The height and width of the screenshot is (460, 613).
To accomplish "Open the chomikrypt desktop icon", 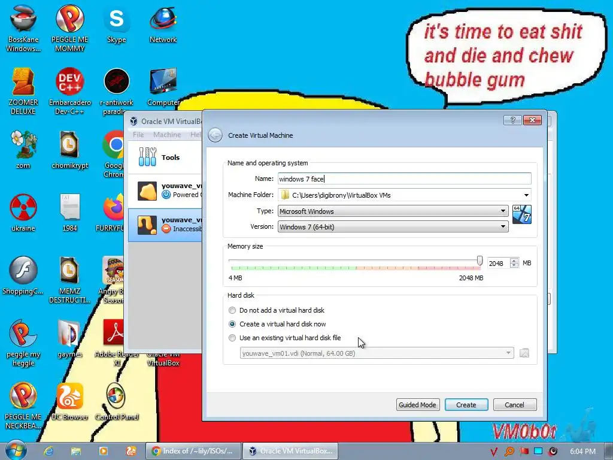I will tap(69, 149).
